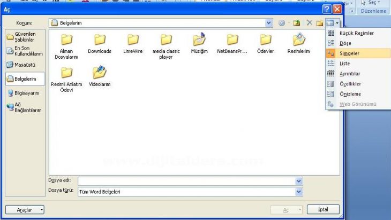The height and width of the screenshot is (220, 391).
Task: Select the Resimli Anlatım Ödevi folder
Action: click(66, 80)
